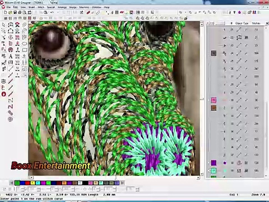Open the Edit menu
Viewport: 269px width, 202px height.
[x=15, y=7]
